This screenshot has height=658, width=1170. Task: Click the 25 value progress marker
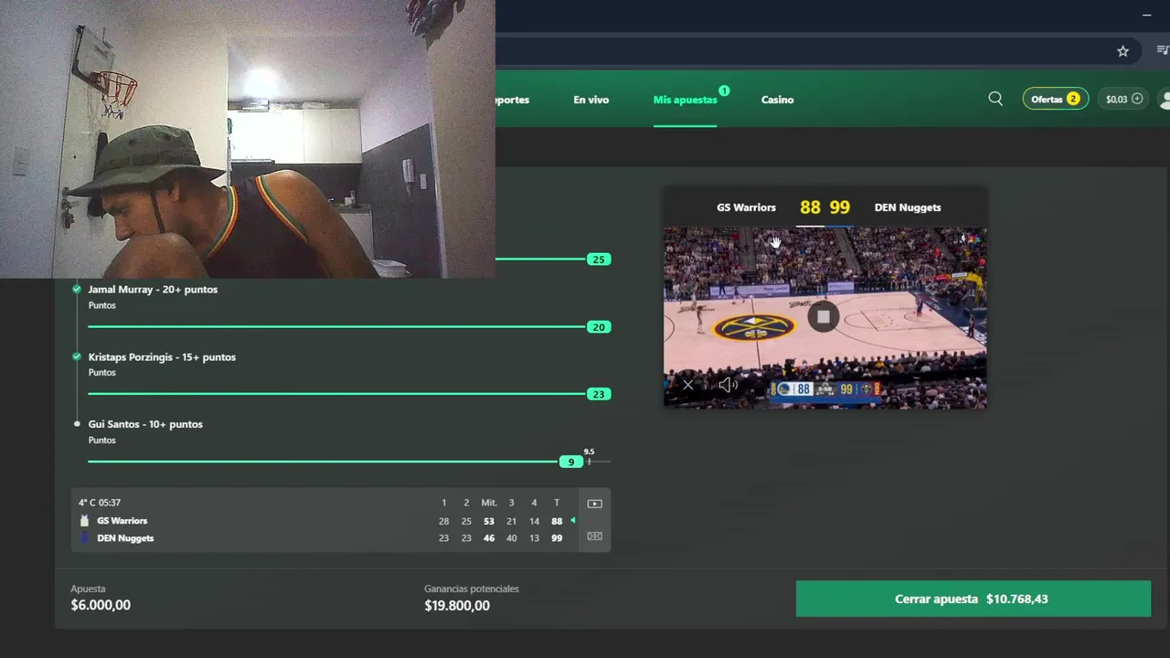click(599, 260)
